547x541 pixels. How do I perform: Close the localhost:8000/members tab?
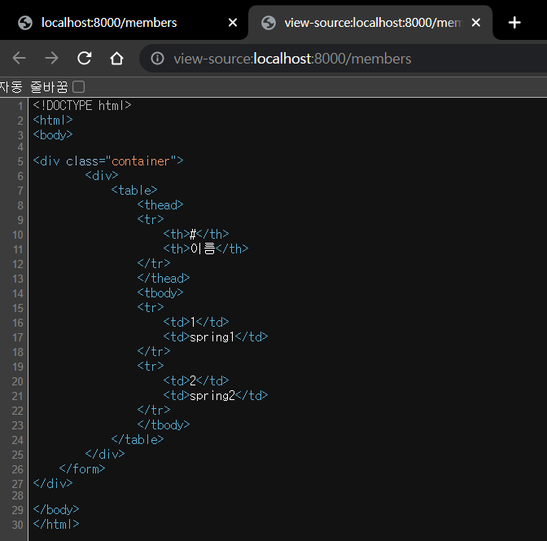pos(233,23)
